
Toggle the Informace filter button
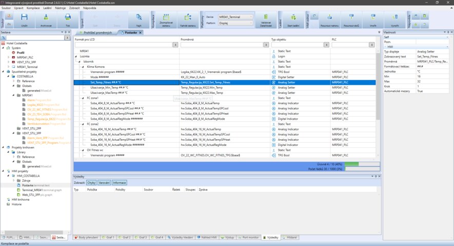120,183
